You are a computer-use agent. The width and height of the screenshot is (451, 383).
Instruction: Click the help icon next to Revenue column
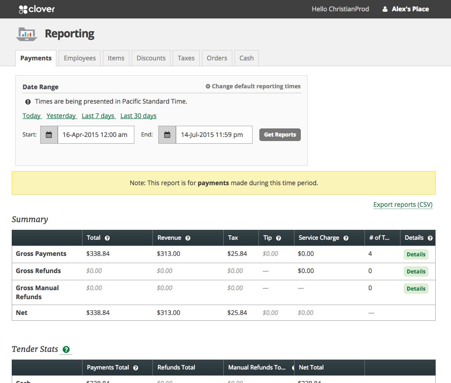[188, 238]
